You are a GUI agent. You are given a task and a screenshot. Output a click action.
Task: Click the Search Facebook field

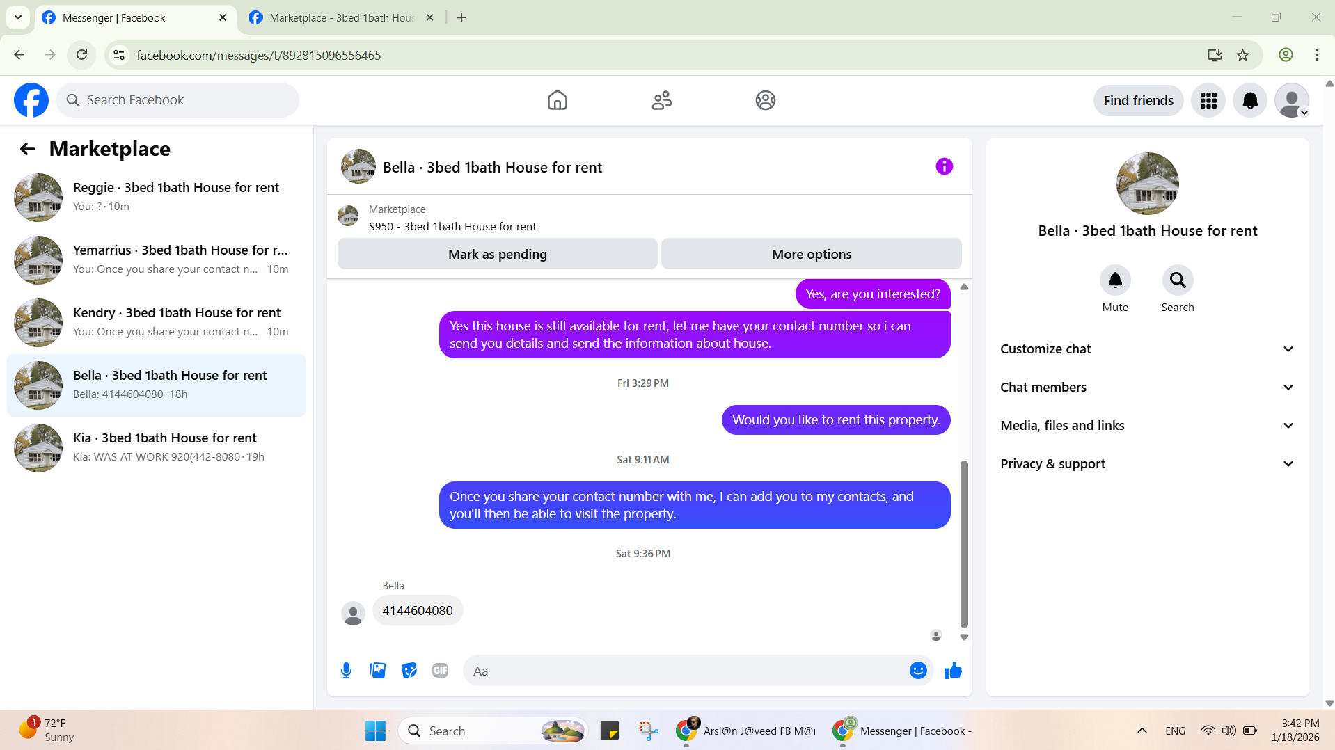(x=177, y=100)
